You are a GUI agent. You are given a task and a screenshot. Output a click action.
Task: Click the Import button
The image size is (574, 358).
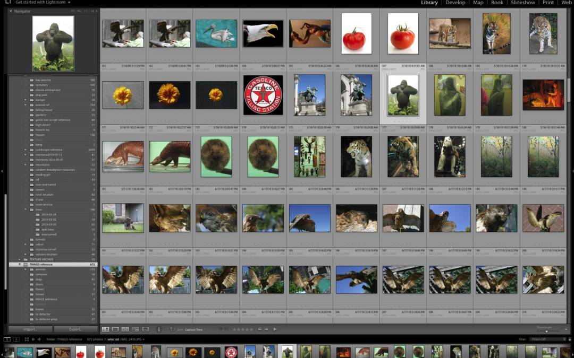click(30, 329)
